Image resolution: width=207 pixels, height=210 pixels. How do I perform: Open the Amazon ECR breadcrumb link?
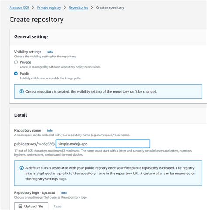(x=19, y=7)
